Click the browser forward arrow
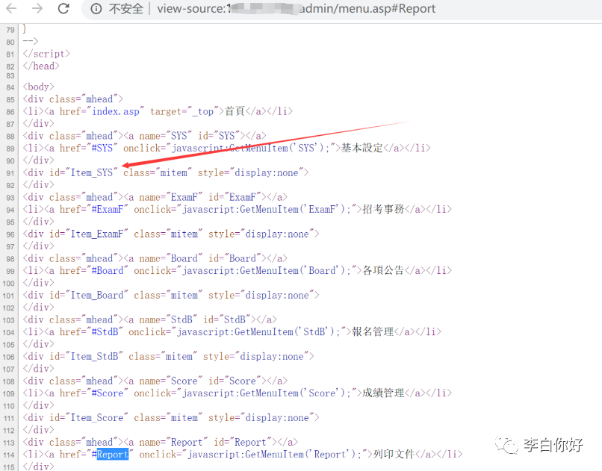The width and height of the screenshot is (602, 471). 37,8
